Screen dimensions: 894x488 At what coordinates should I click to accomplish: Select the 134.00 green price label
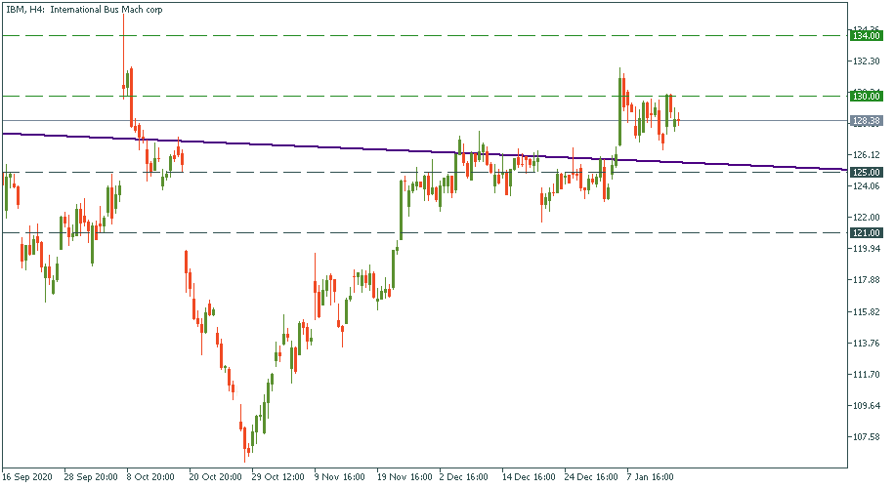(x=866, y=35)
